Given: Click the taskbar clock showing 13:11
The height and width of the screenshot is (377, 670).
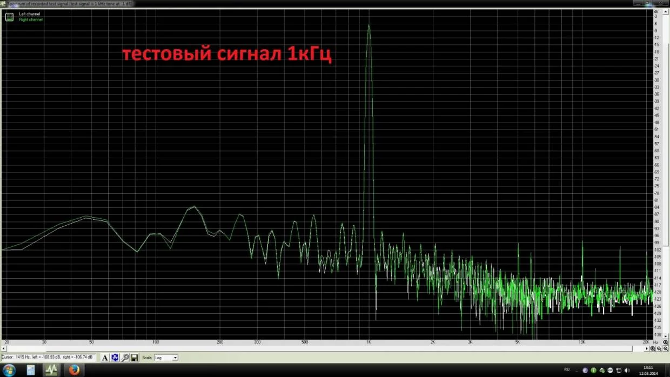Looking at the screenshot, I should coord(648,371).
